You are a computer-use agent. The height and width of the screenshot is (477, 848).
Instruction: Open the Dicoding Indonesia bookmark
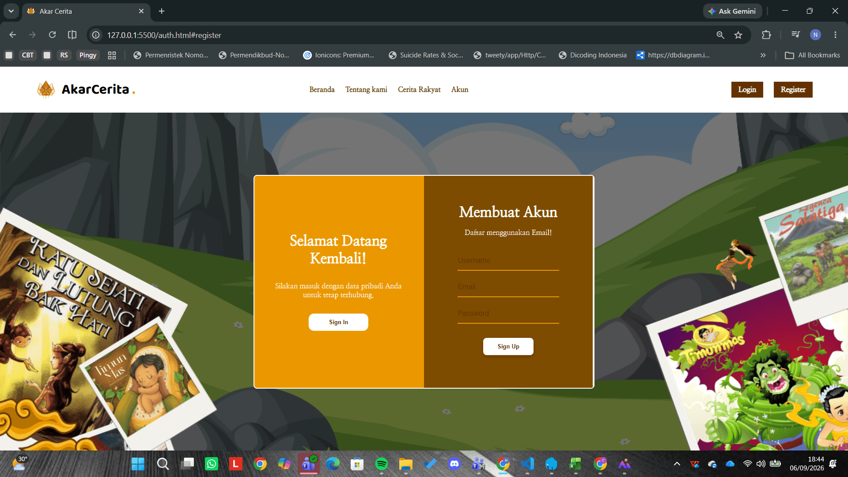[x=593, y=55]
